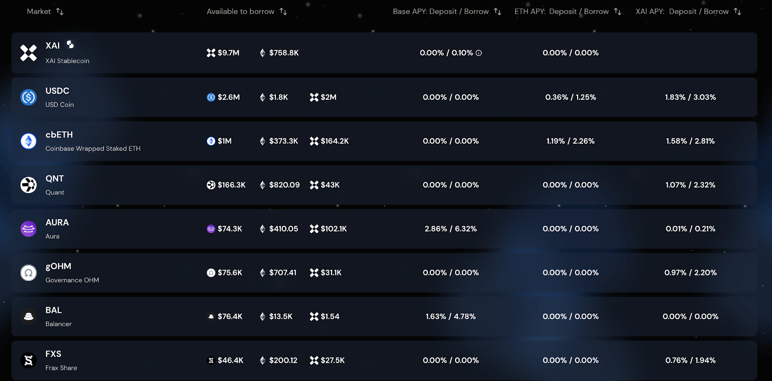Click the cbETH market logo icon
This screenshot has height=381, width=772.
28,141
